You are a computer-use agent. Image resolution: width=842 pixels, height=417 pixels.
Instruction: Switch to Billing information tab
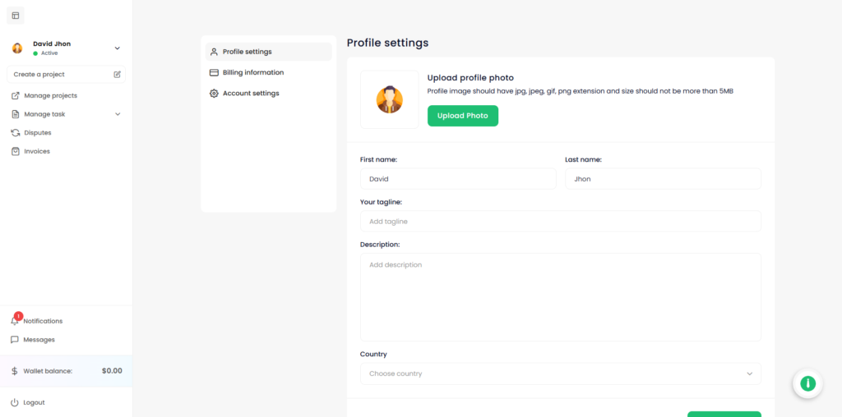252,73
